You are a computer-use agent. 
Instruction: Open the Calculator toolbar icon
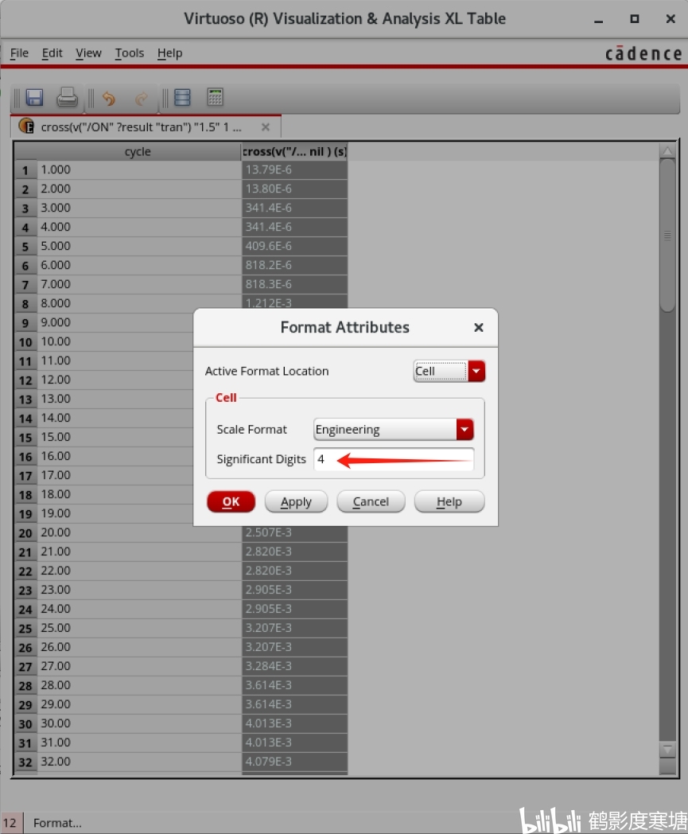pyautogui.click(x=216, y=97)
